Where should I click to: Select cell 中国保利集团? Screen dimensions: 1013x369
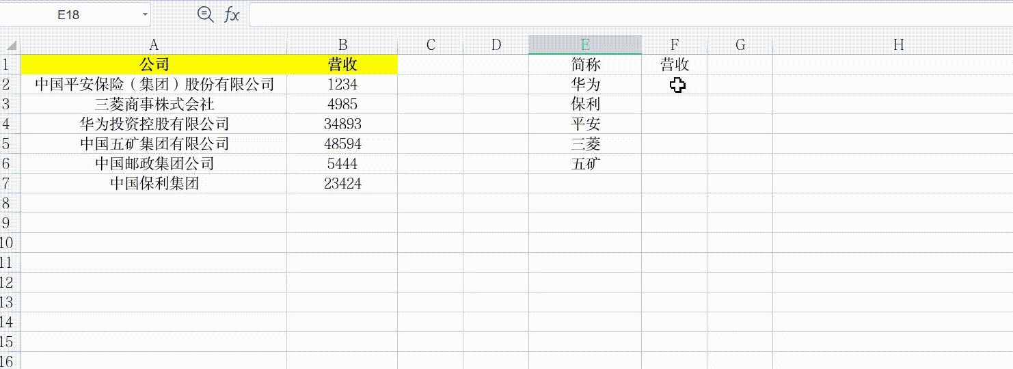point(154,184)
